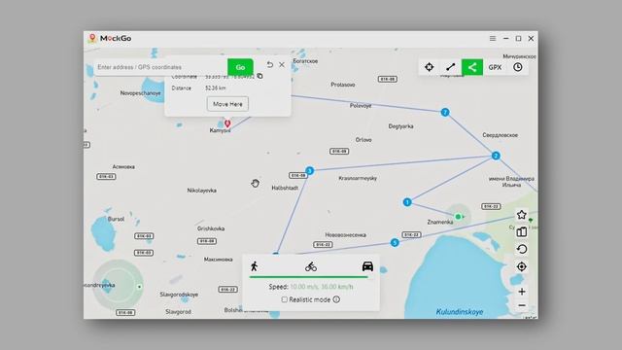Select the car speed icon
622x350 pixels.
367,265
